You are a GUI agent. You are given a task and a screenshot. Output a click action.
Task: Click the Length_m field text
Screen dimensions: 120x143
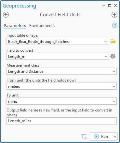17,57
